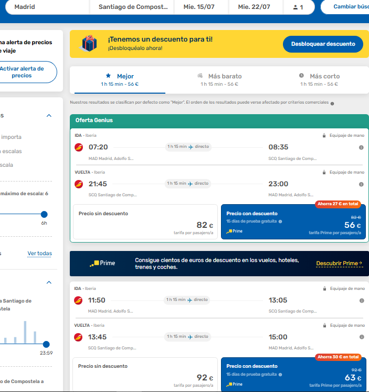Change the departure date Mié. 15/07

(x=201, y=7)
